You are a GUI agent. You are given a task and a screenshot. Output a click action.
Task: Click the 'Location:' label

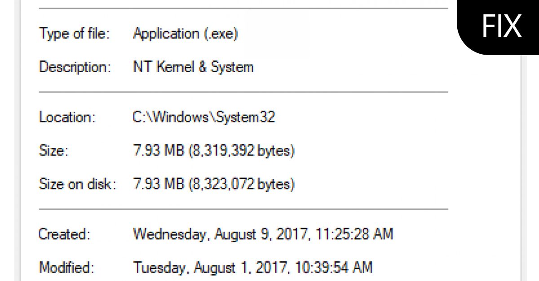[67, 117]
